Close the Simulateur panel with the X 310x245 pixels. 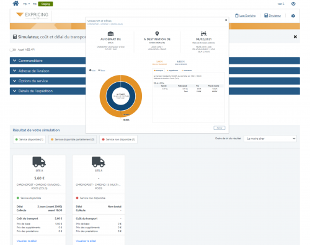point(295,37)
